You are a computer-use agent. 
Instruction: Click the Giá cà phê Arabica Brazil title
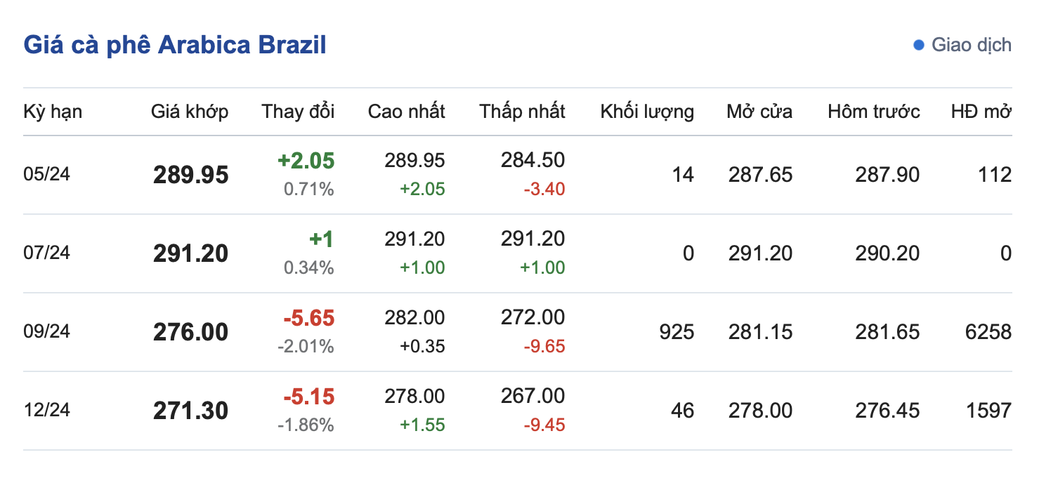click(x=175, y=45)
